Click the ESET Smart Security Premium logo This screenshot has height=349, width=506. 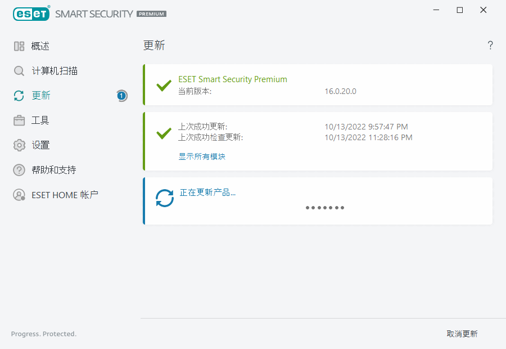(x=90, y=13)
